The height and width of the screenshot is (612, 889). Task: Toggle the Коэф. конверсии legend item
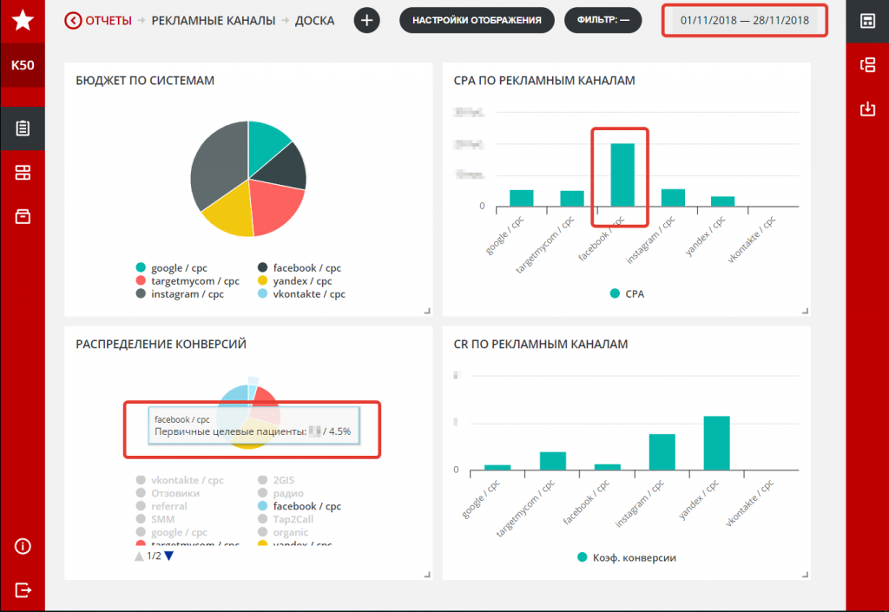(x=627, y=557)
